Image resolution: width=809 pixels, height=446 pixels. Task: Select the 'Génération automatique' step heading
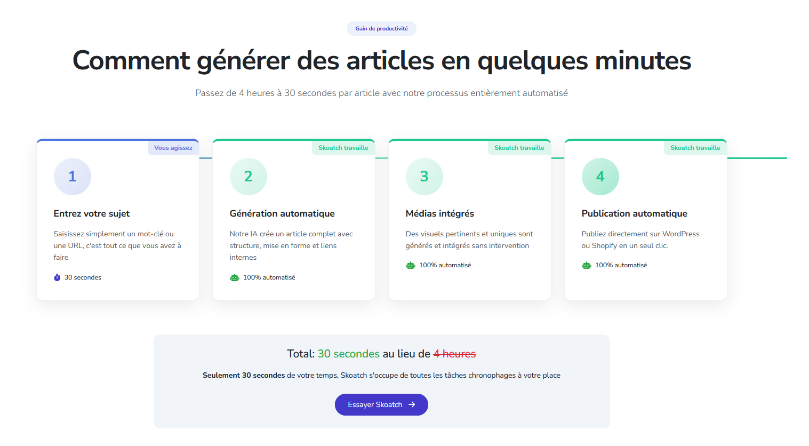point(282,213)
